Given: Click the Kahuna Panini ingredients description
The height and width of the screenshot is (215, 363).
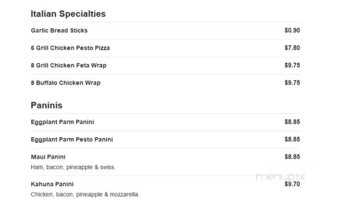Looking at the screenshot, I should point(85,194).
